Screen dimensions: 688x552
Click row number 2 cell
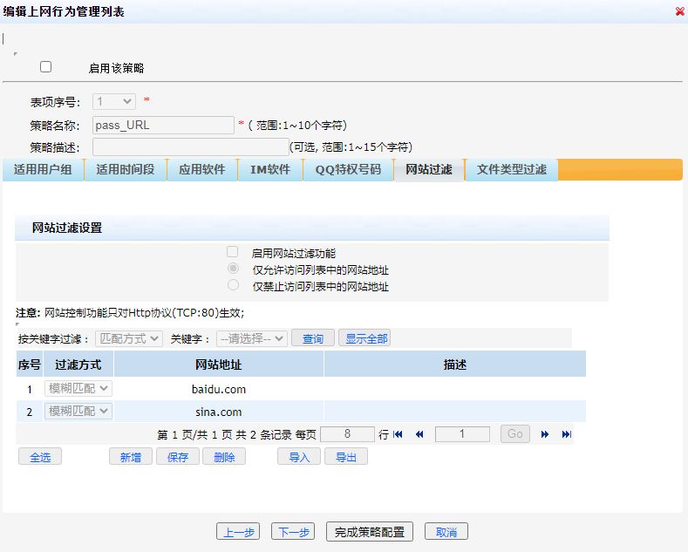click(30, 412)
